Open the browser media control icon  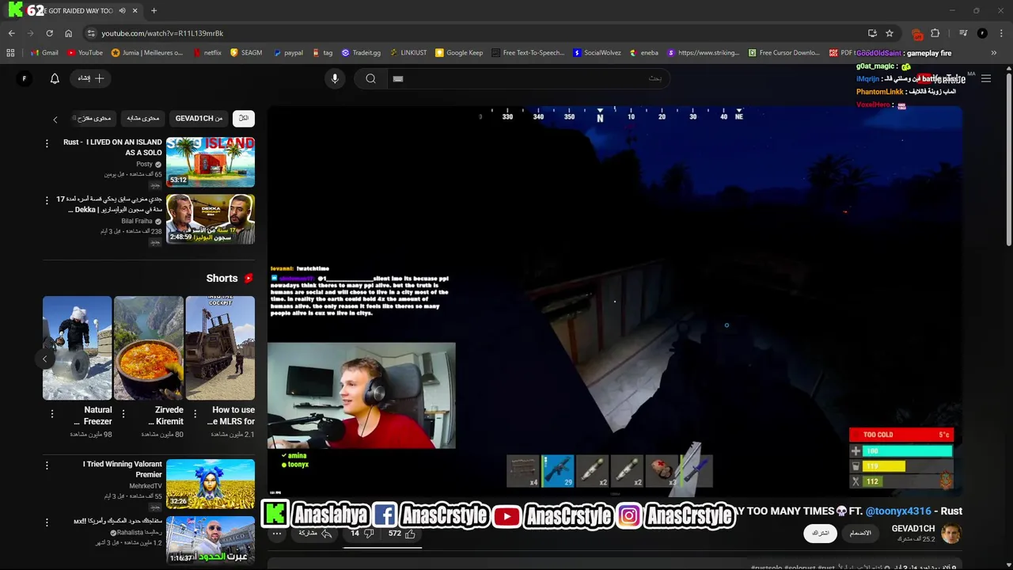click(x=963, y=33)
